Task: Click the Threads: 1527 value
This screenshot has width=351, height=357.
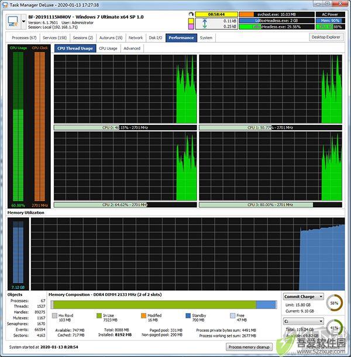Action: (x=41, y=306)
